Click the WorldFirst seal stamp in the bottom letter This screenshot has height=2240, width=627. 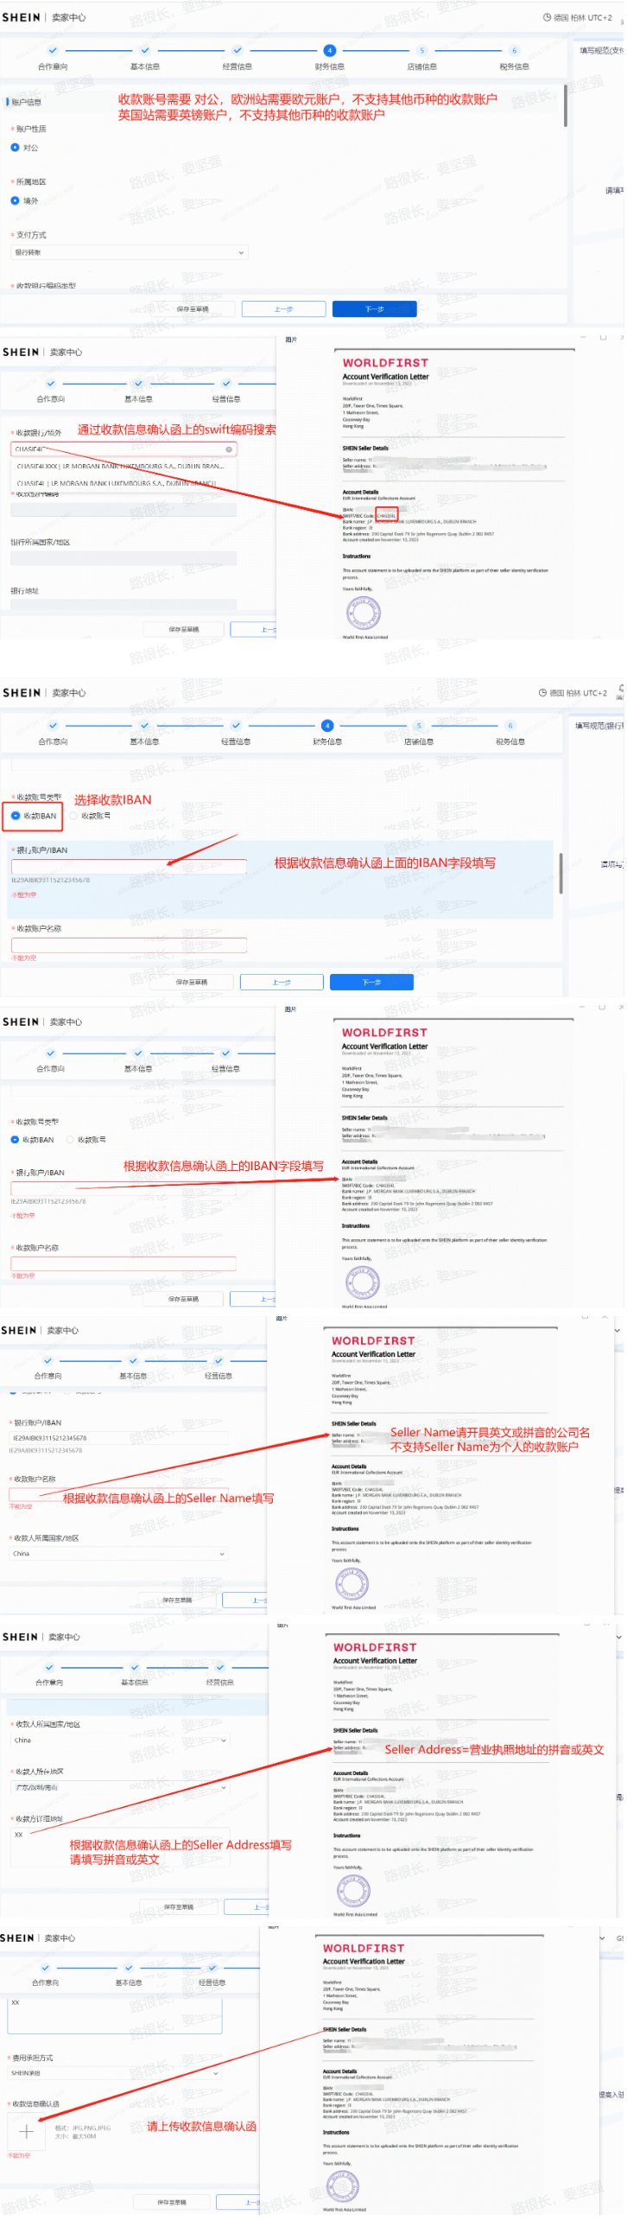pos(342,2185)
